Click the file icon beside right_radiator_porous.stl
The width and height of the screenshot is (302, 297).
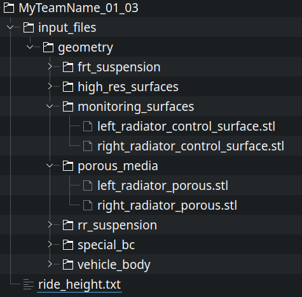click(88, 205)
